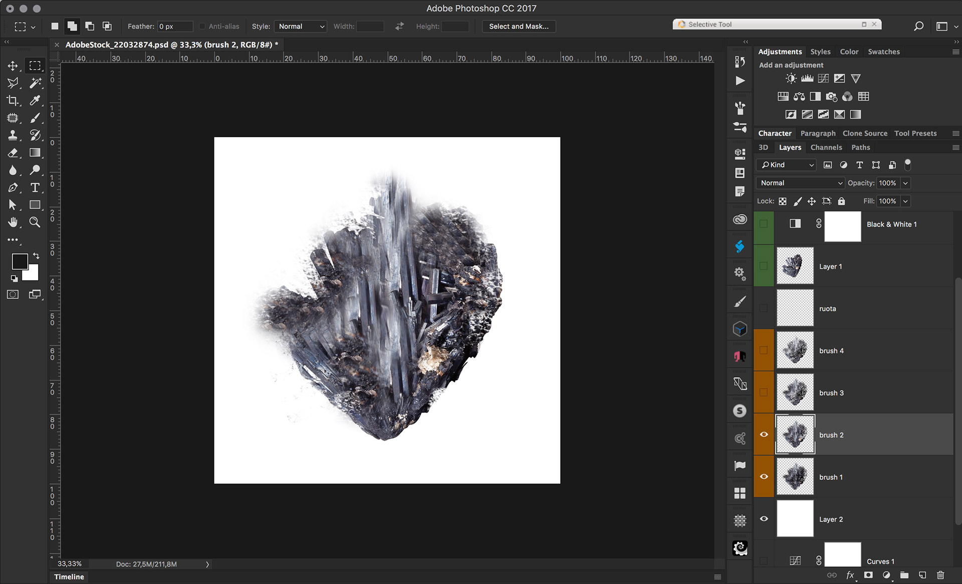The width and height of the screenshot is (962, 584).
Task: Click the New selection mode button
Action: 55,27
